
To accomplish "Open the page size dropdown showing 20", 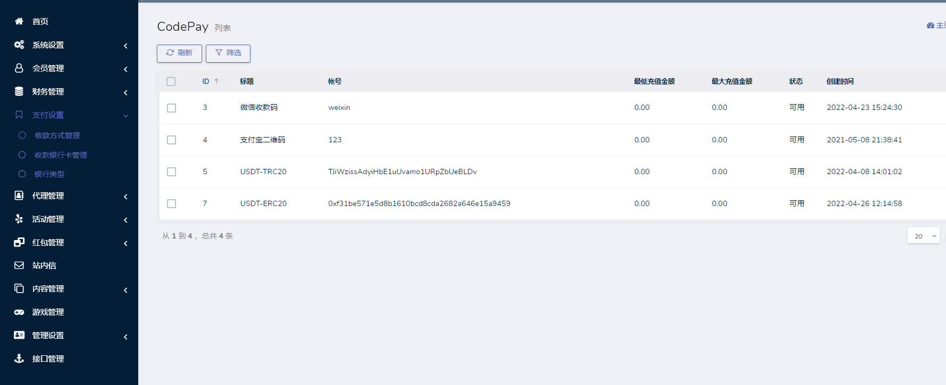I will tap(923, 236).
